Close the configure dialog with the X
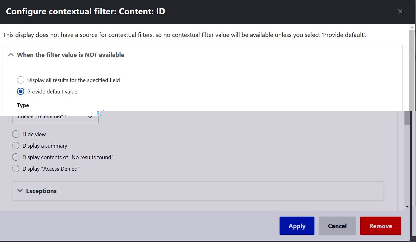 (400, 11)
